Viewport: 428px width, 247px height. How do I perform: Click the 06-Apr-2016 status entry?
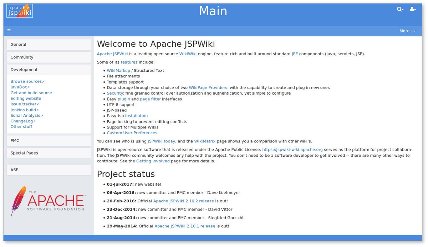pyautogui.click(x=173, y=193)
